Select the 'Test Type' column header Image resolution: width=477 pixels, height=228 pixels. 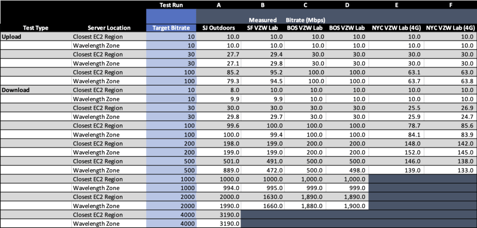pyautogui.click(x=35, y=28)
